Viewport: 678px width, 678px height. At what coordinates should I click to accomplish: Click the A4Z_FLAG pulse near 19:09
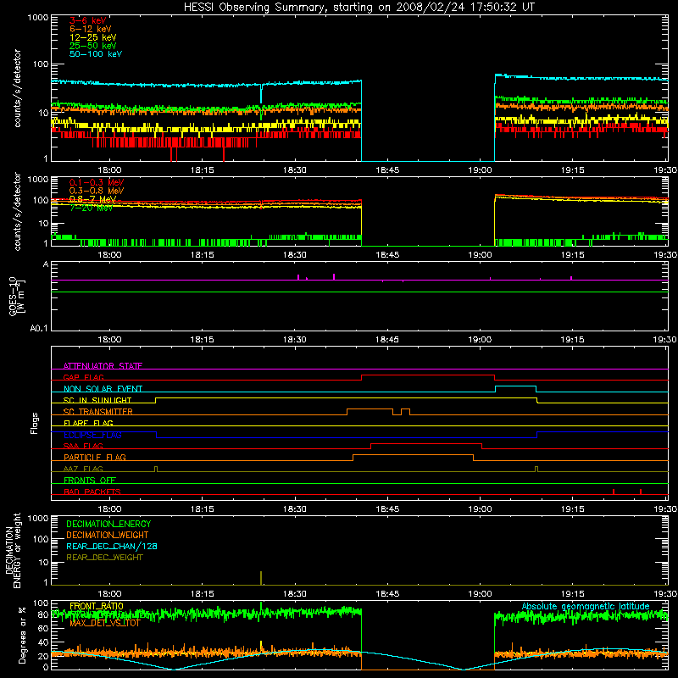pyautogui.click(x=536, y=470)
